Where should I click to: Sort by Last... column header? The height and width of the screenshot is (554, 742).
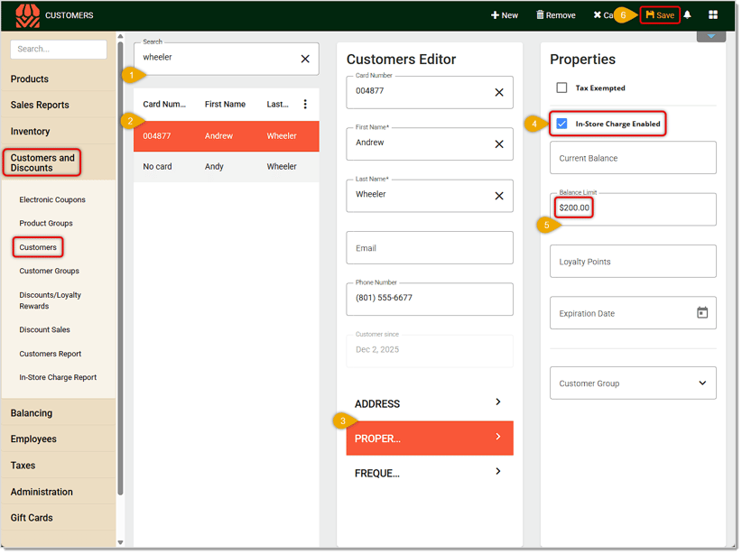pos(278,105)
